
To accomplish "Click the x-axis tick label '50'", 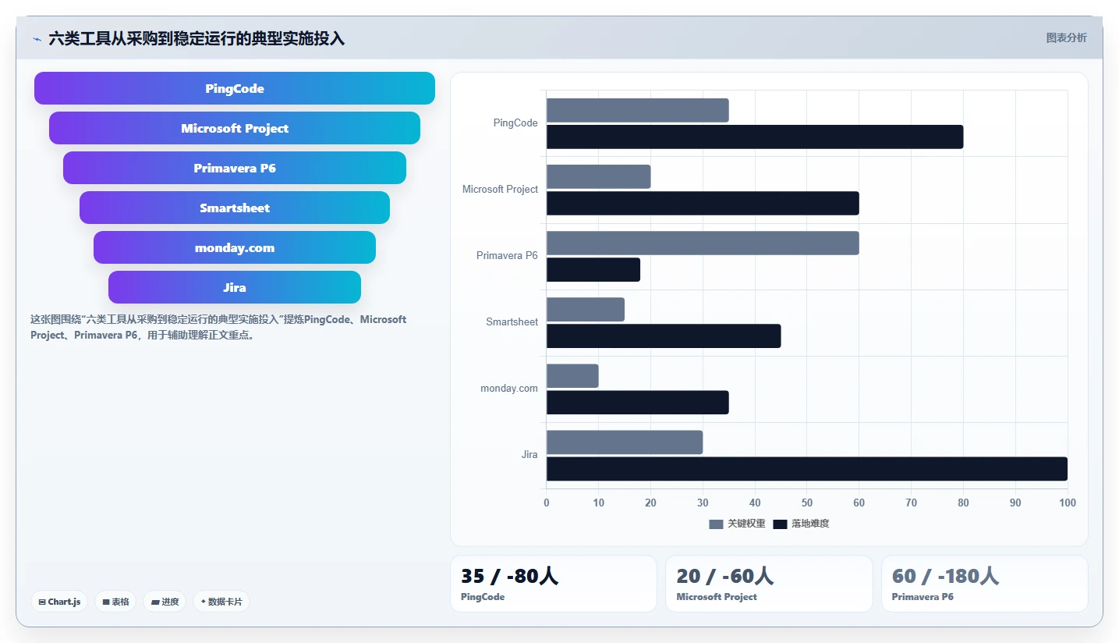I will pos(807,503).
